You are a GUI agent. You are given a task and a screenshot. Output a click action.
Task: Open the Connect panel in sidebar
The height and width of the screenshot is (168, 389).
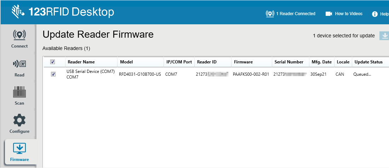19,39
